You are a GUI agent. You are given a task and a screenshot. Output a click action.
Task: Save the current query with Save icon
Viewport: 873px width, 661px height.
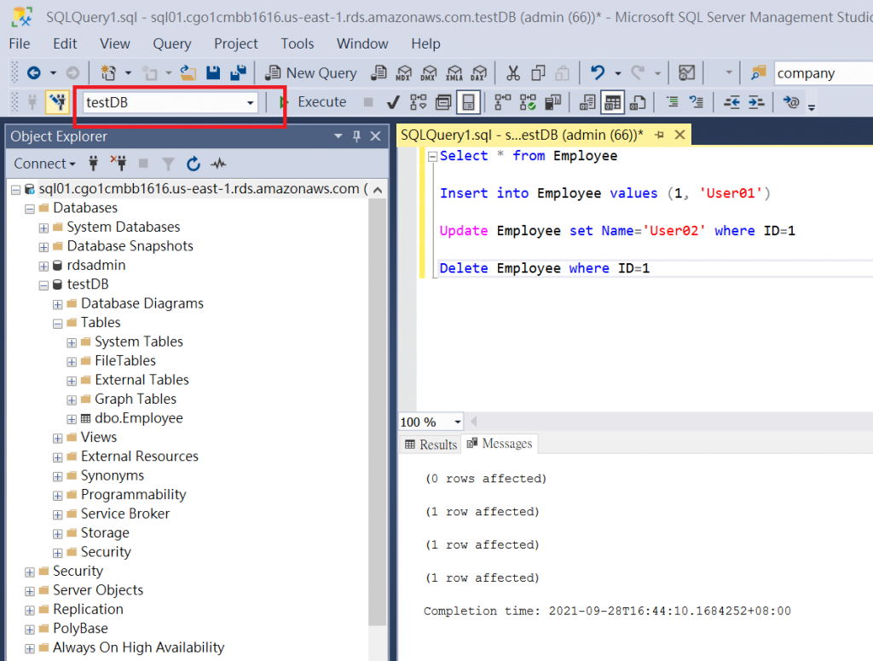pos(212,73)
